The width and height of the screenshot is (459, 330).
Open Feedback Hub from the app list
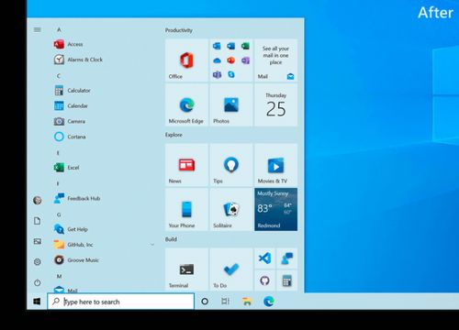pyautogui.click(x=77, y=198)
